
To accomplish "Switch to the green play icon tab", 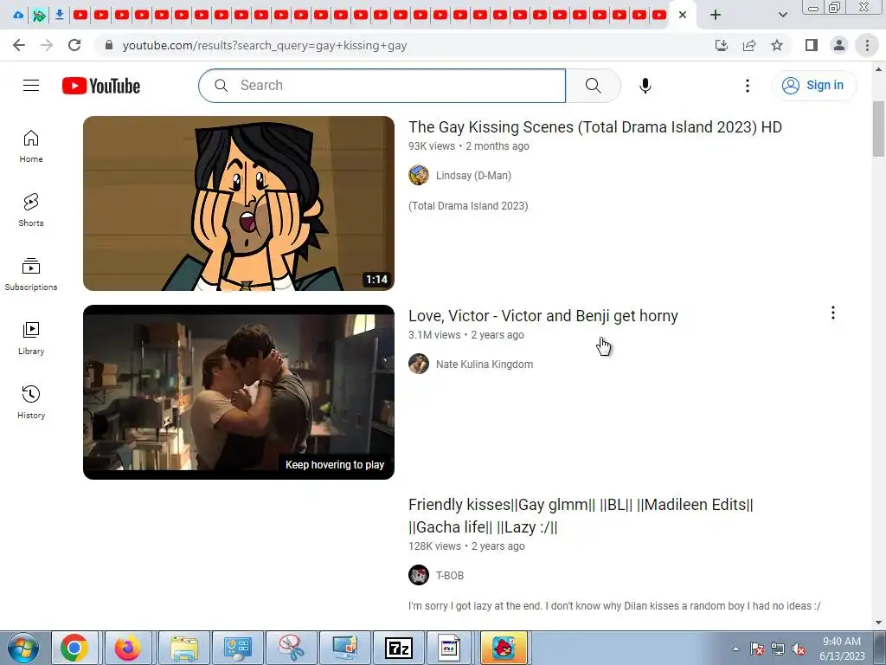I will [39, 15].
